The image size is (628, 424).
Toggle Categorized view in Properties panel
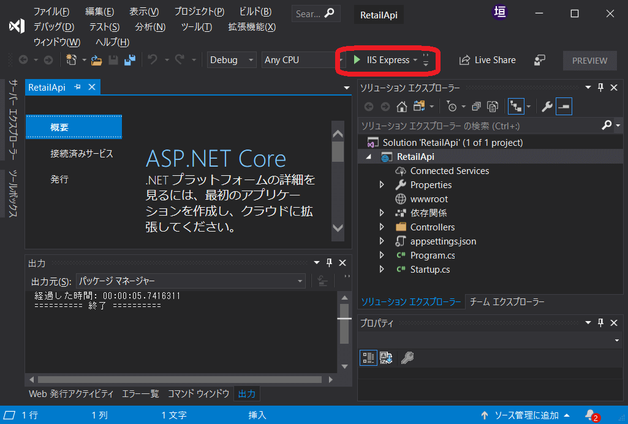click(368, 358)
